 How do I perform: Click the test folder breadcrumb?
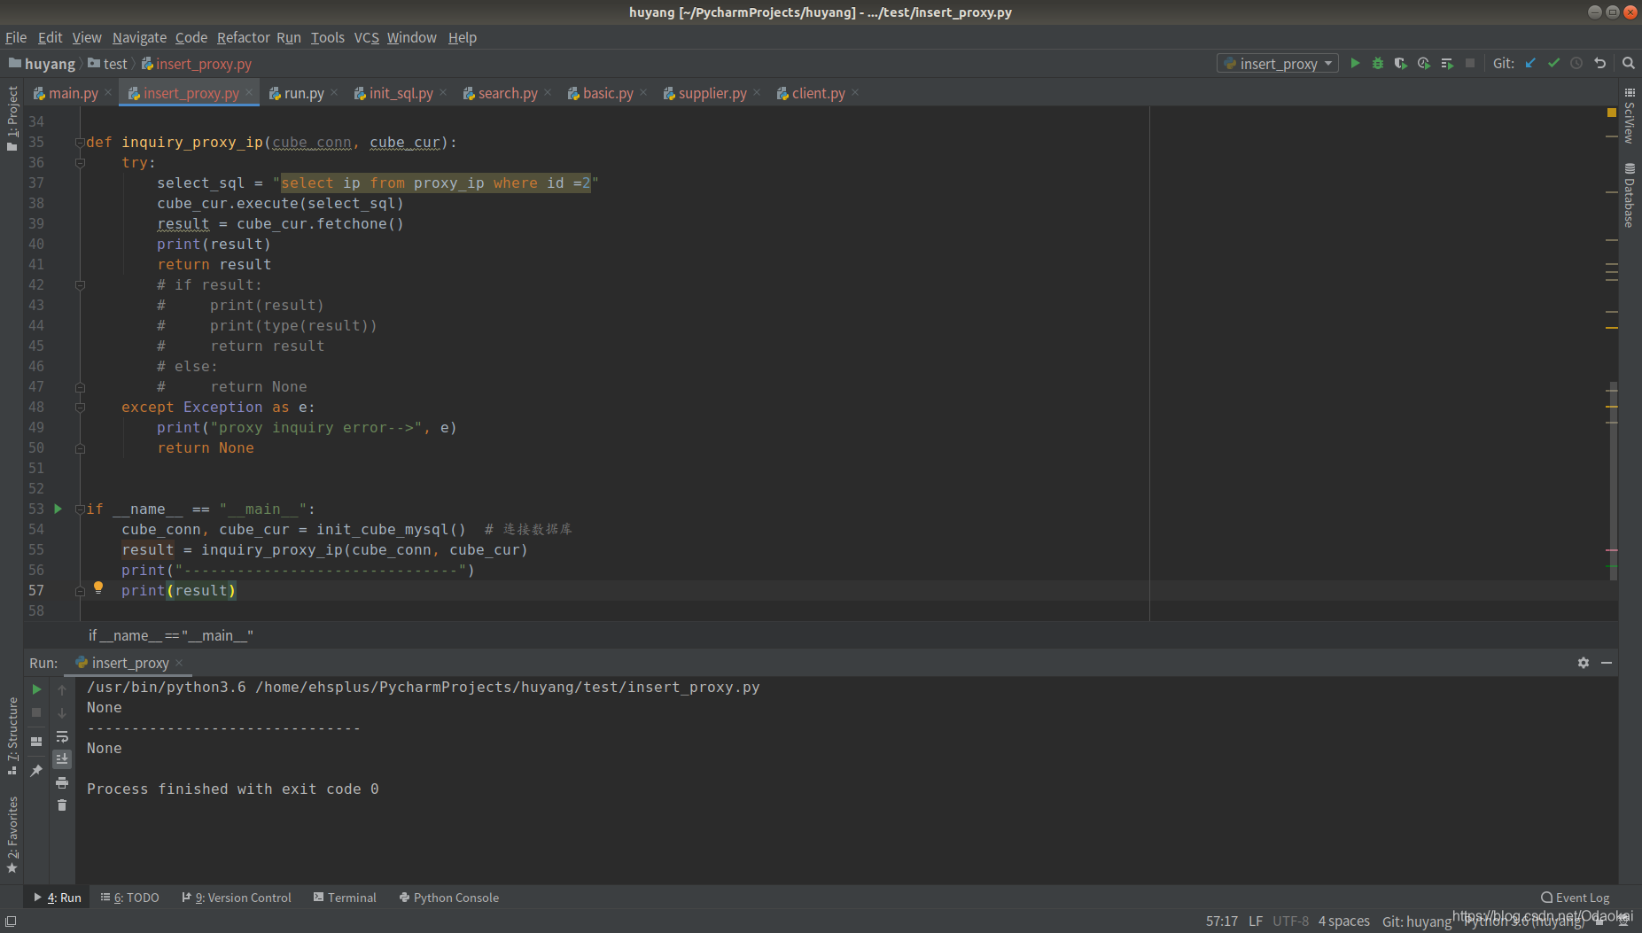[x=108, y=64]
